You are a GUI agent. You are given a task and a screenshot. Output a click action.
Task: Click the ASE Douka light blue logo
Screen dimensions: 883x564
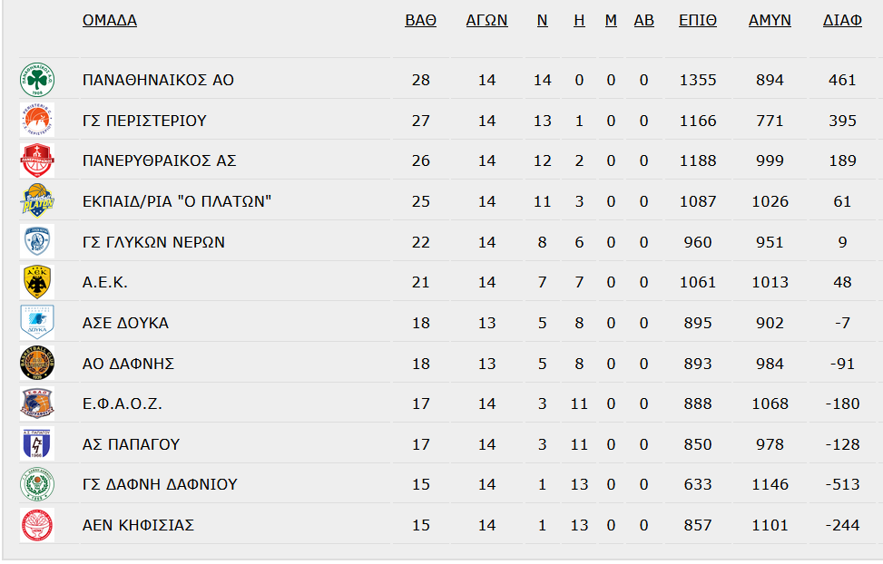(37, 323)
